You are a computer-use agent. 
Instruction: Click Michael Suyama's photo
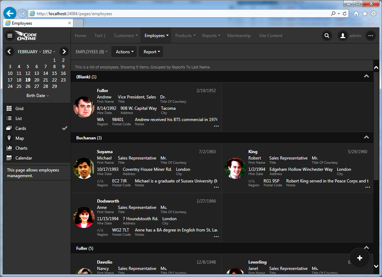84,168
